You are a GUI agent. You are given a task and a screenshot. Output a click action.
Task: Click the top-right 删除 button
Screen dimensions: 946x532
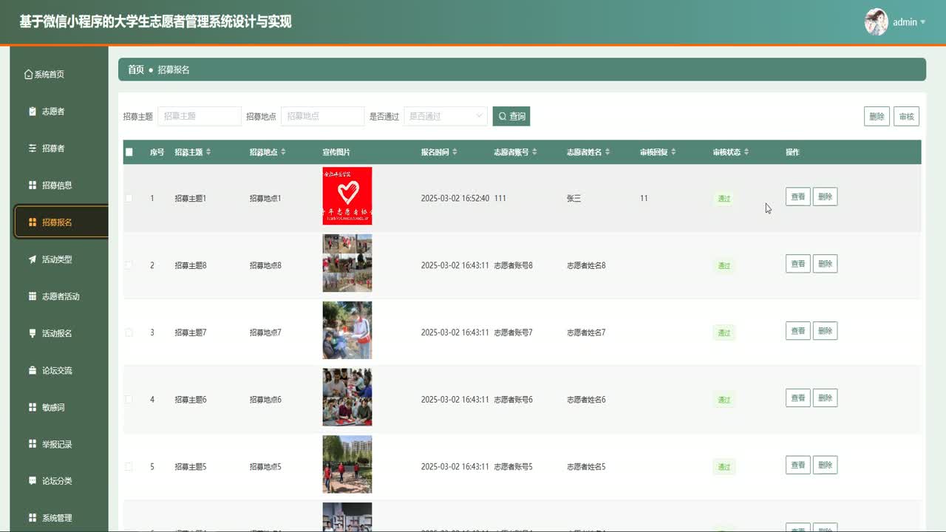[x=877, y=116]
